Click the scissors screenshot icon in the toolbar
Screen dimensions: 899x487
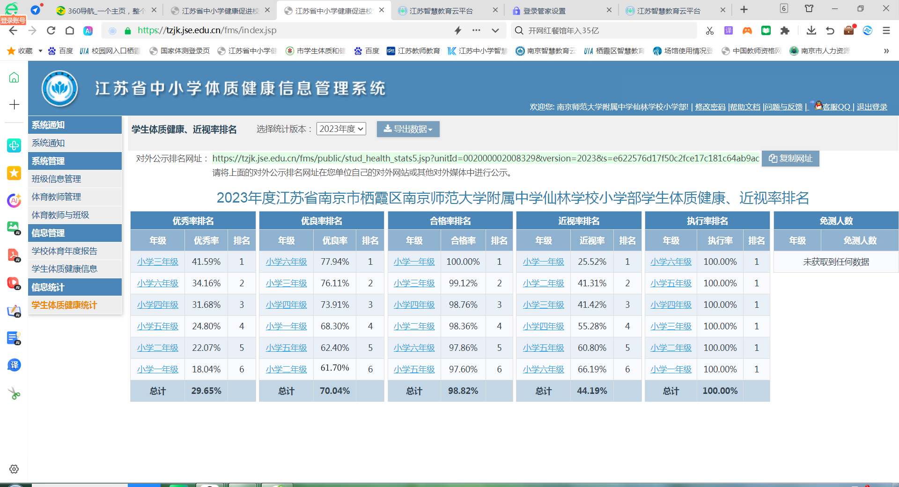[710, 30]
